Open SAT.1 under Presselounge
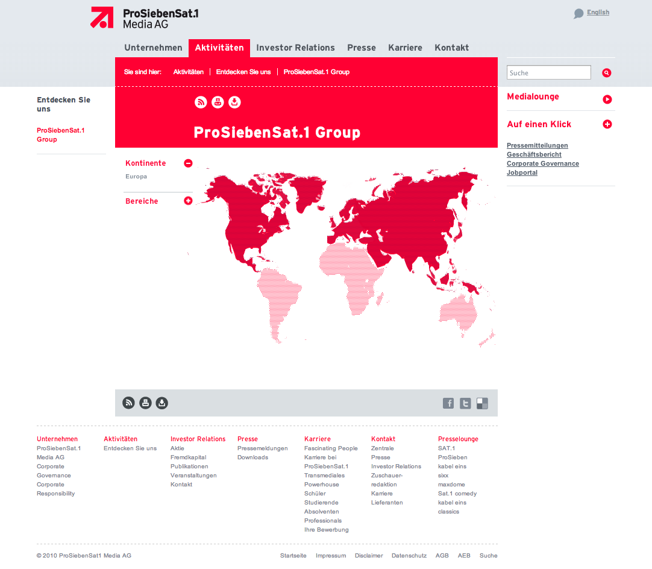 (x=446, y=448)
